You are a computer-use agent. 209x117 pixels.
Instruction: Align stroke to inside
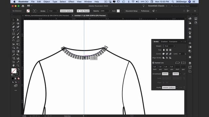(167, 58)
